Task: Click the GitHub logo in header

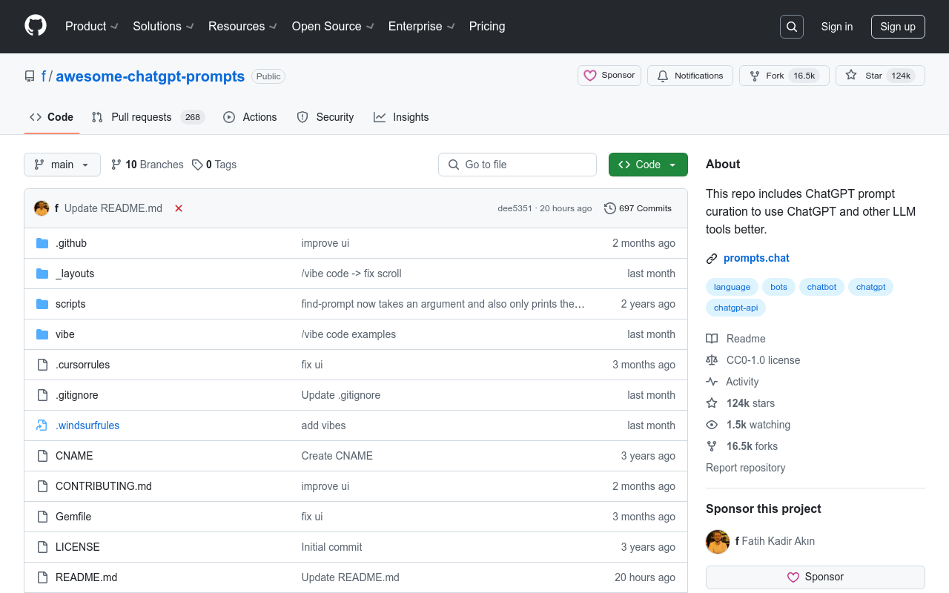Action: tap(36, 26)
